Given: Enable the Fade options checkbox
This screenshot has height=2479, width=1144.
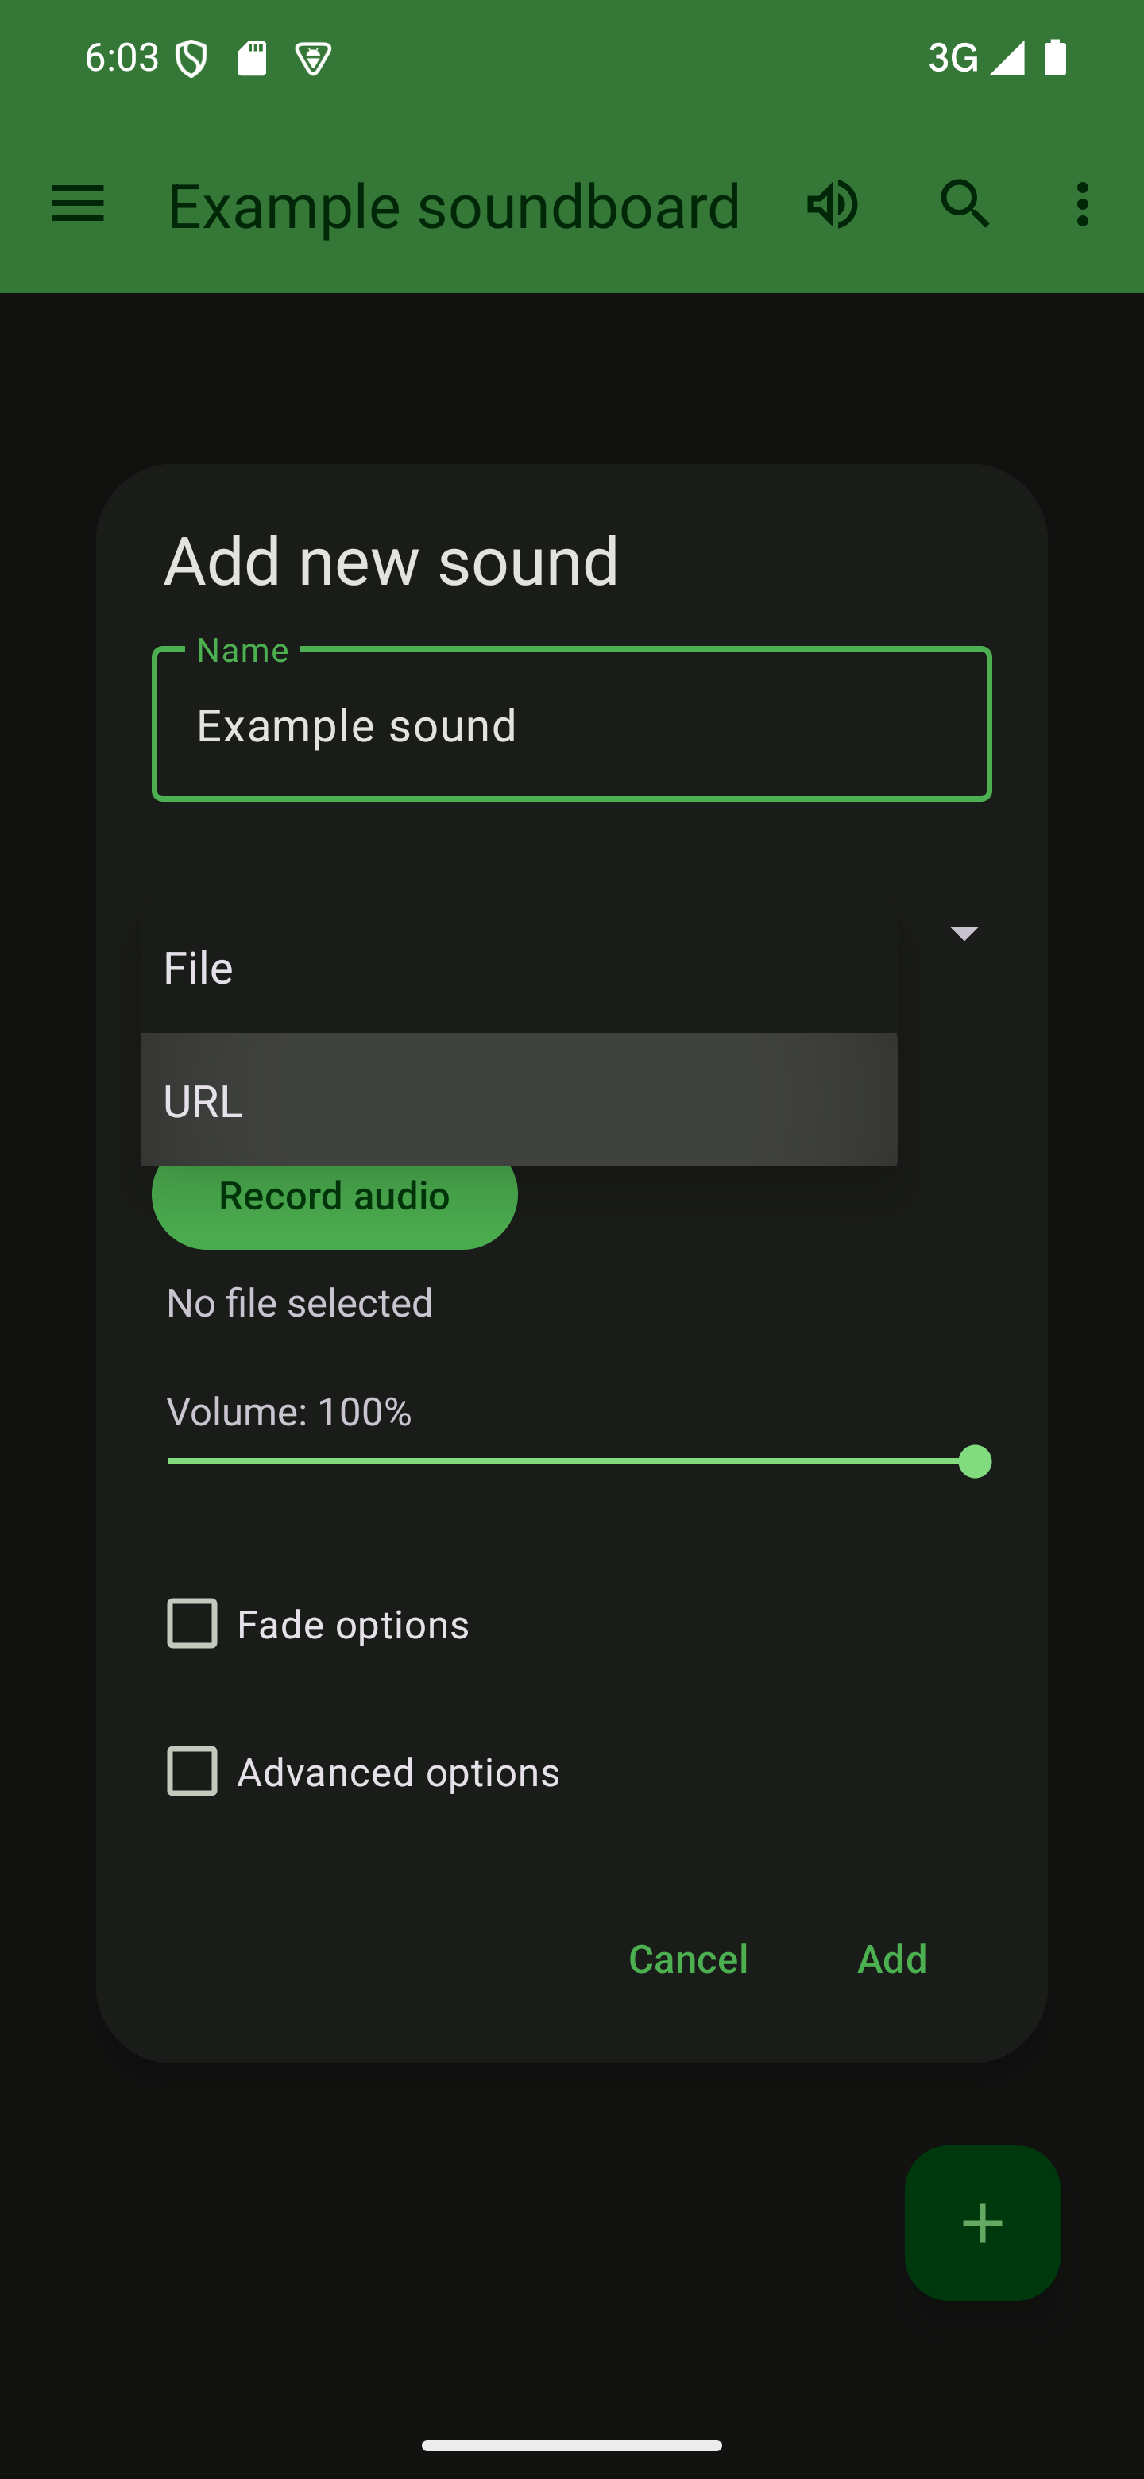Looking at the screenshot, I should coord(192,1623).
